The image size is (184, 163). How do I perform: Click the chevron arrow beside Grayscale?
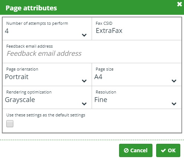[84, 104]
